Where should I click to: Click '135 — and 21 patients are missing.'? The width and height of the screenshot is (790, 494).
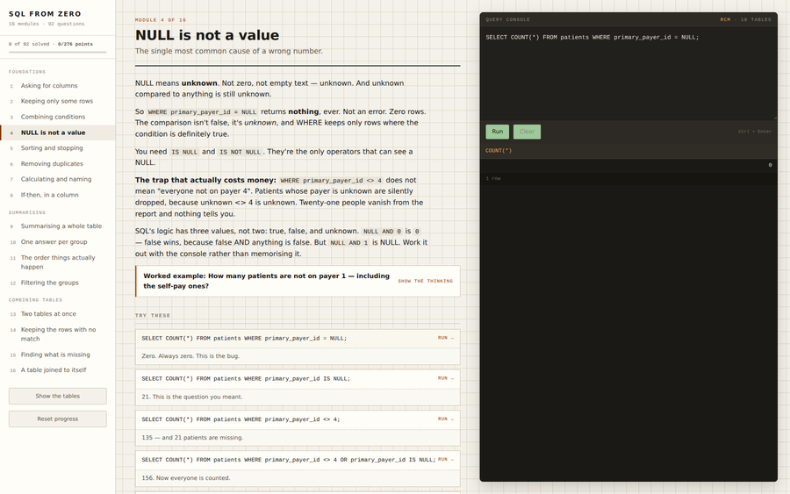pyautogui.click(x=192, y=438)
